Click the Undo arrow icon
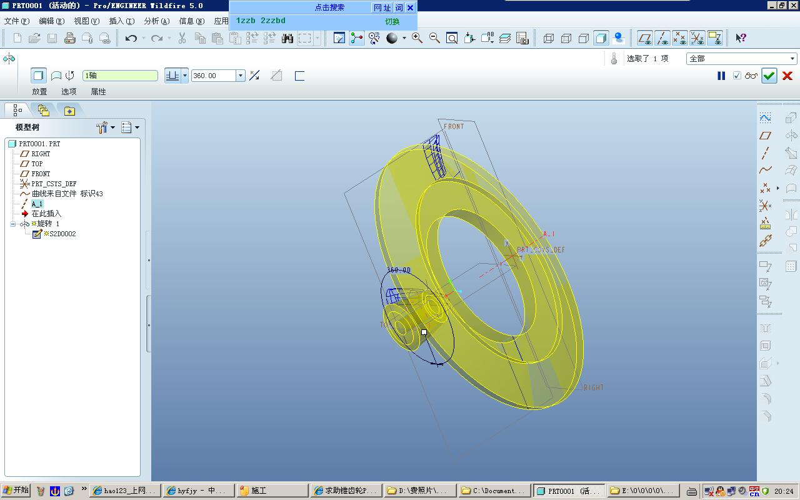Image resolution: width=800 pixels, height=500 pixels. (131, 38)
